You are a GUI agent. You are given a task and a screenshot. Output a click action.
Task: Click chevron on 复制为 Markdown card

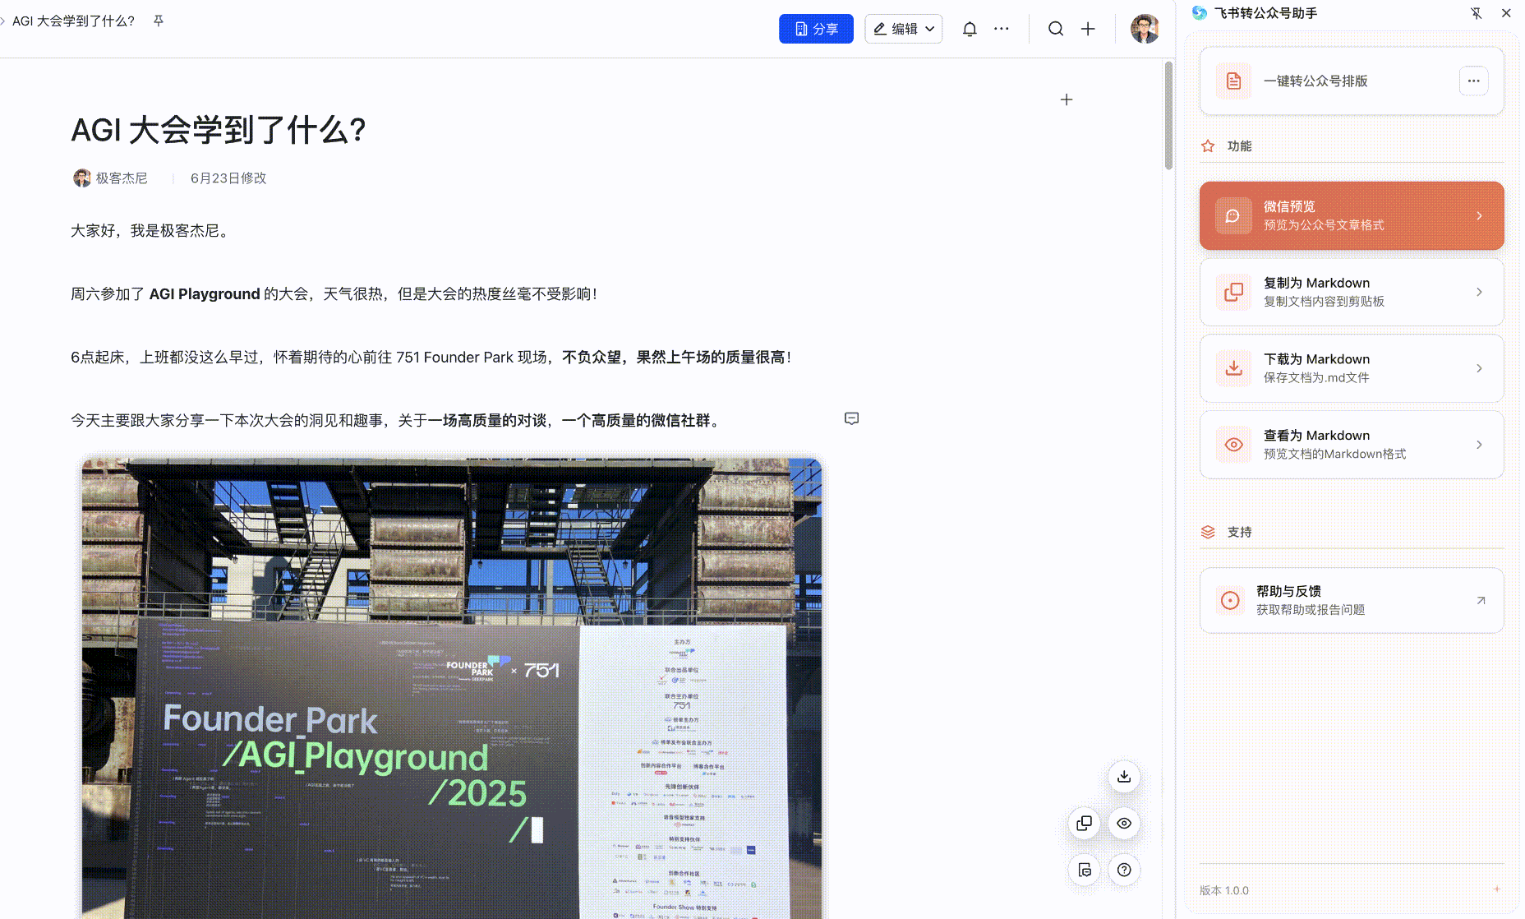point(1479,292)
